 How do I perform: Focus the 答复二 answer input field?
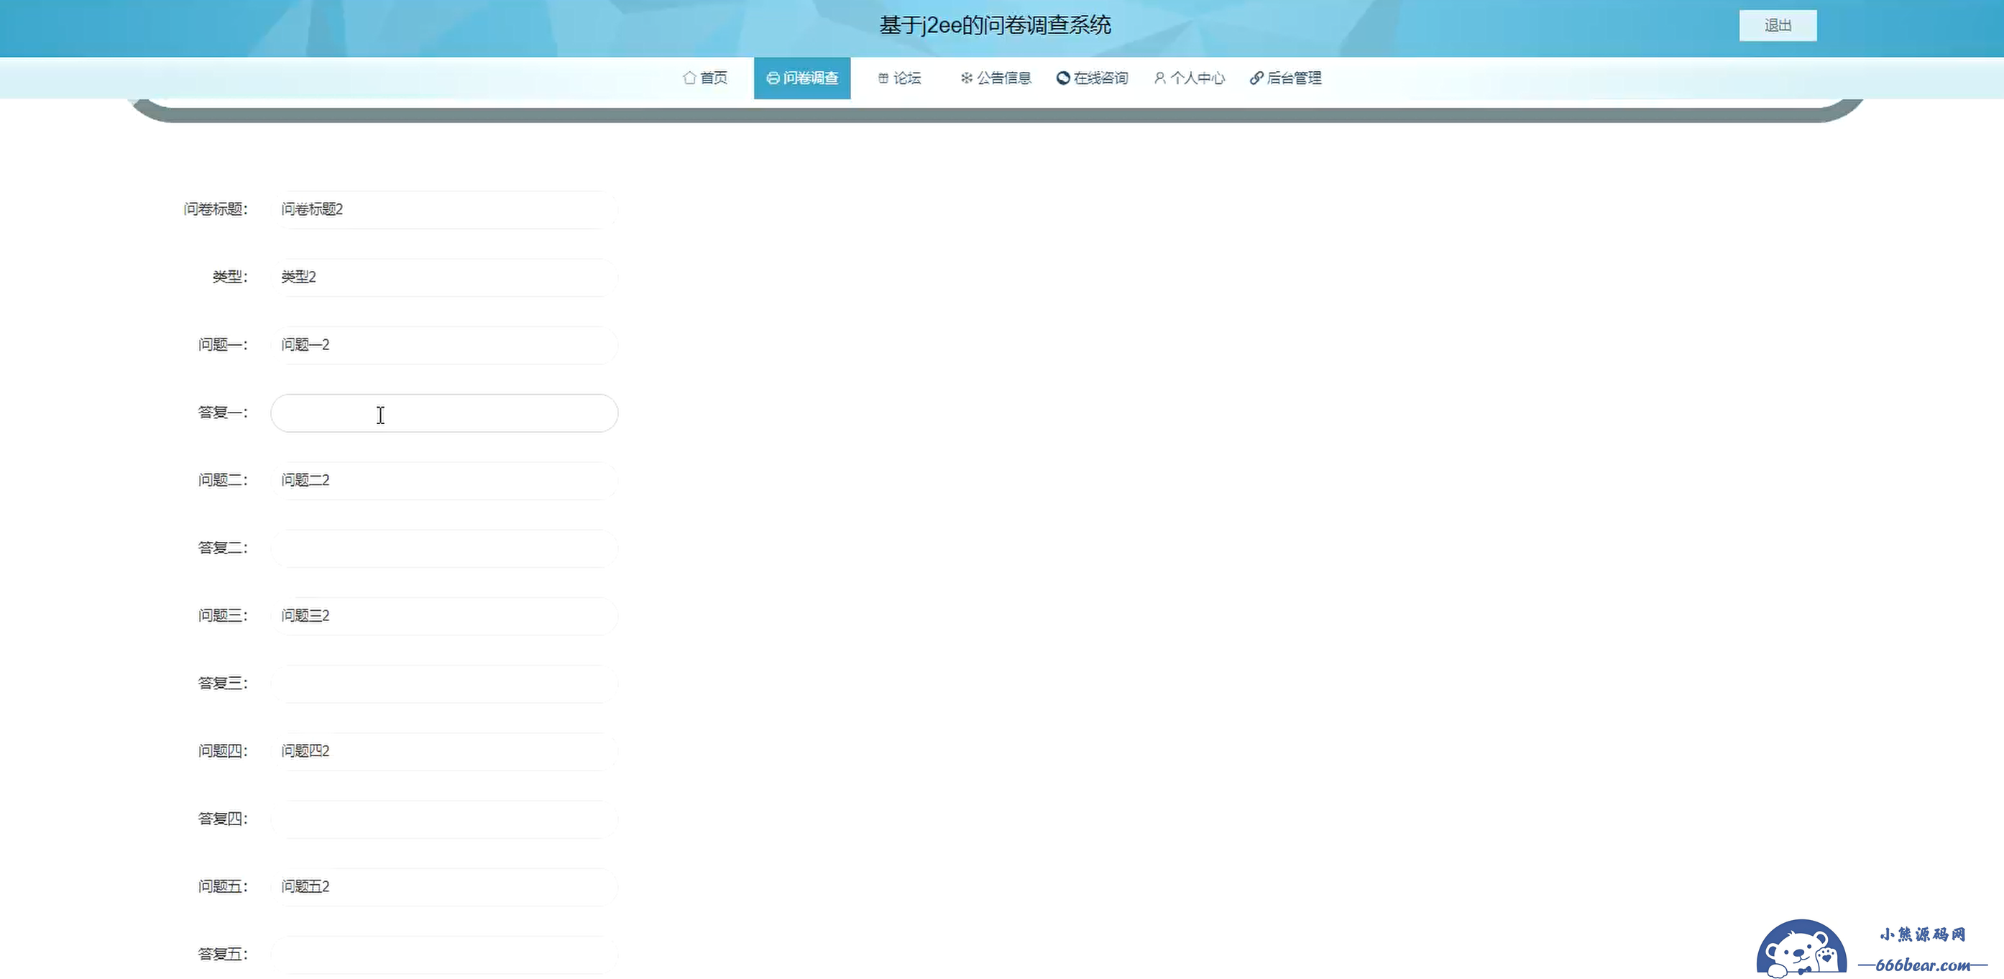click(x=444, y=548)
